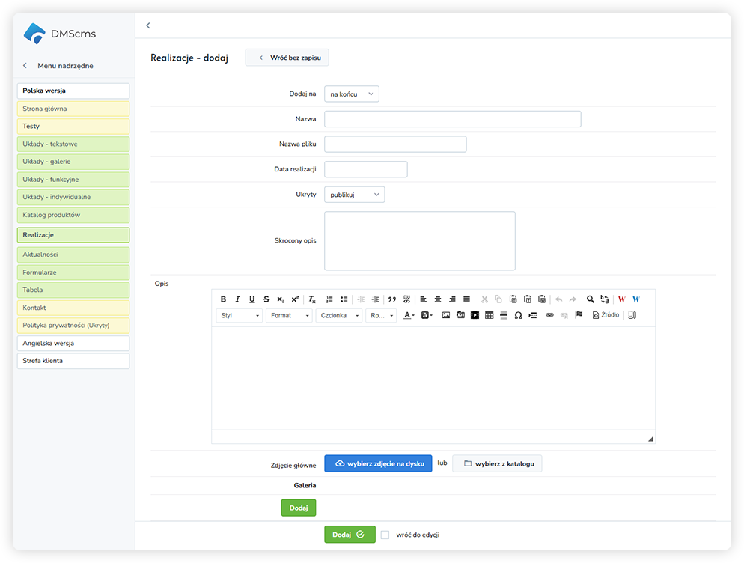
Task: Insert a table via toolbar icon
Action: (490, 316)
